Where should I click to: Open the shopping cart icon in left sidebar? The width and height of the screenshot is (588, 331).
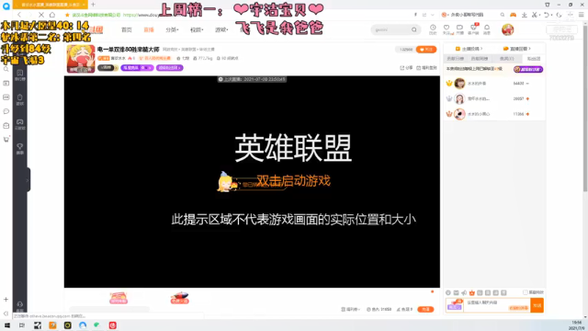(x=6, y=139)
